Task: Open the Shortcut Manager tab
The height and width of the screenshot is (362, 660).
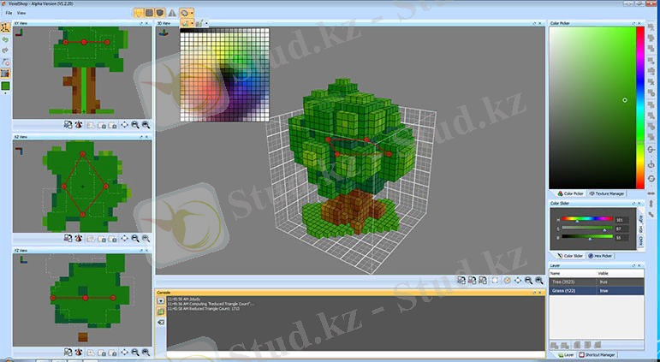Action: [x=598, y=354]
